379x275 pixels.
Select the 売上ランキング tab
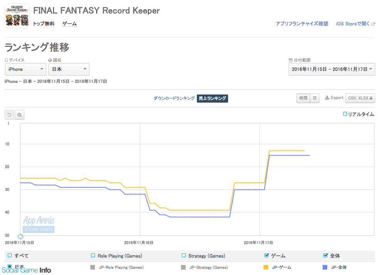pyautogui.click(x=212, y=98)
